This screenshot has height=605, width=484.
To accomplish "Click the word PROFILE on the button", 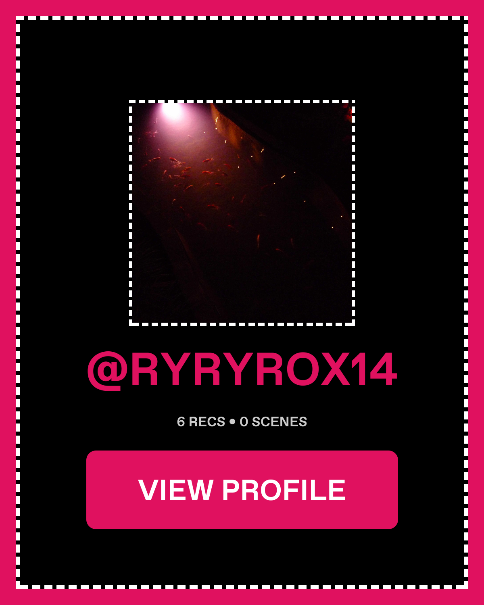I will [x=284, y=490].
